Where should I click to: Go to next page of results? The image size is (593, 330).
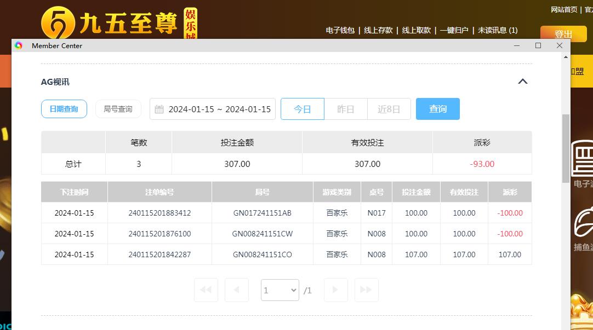[335, 290]
